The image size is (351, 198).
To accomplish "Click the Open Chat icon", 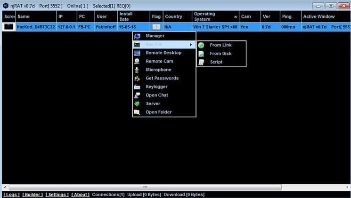I will [x=137, y=95].
